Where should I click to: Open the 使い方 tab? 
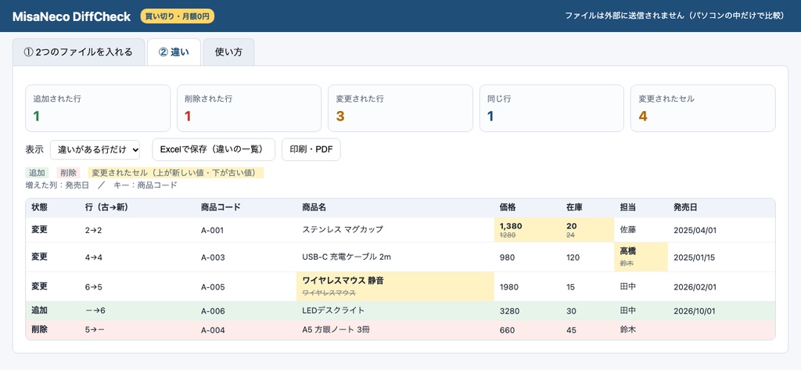pyautogui.click(x=228, y=52)
